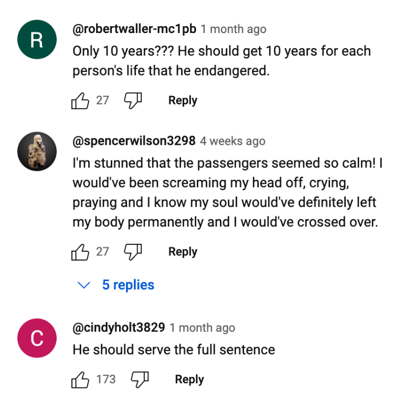Viewport: 401px width, 409px height.
Task: Dislike the comment about calm passengers
Action: pos(133,252)
